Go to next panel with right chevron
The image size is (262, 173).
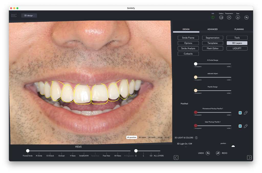pyautogui.click(x=249, y=157)
